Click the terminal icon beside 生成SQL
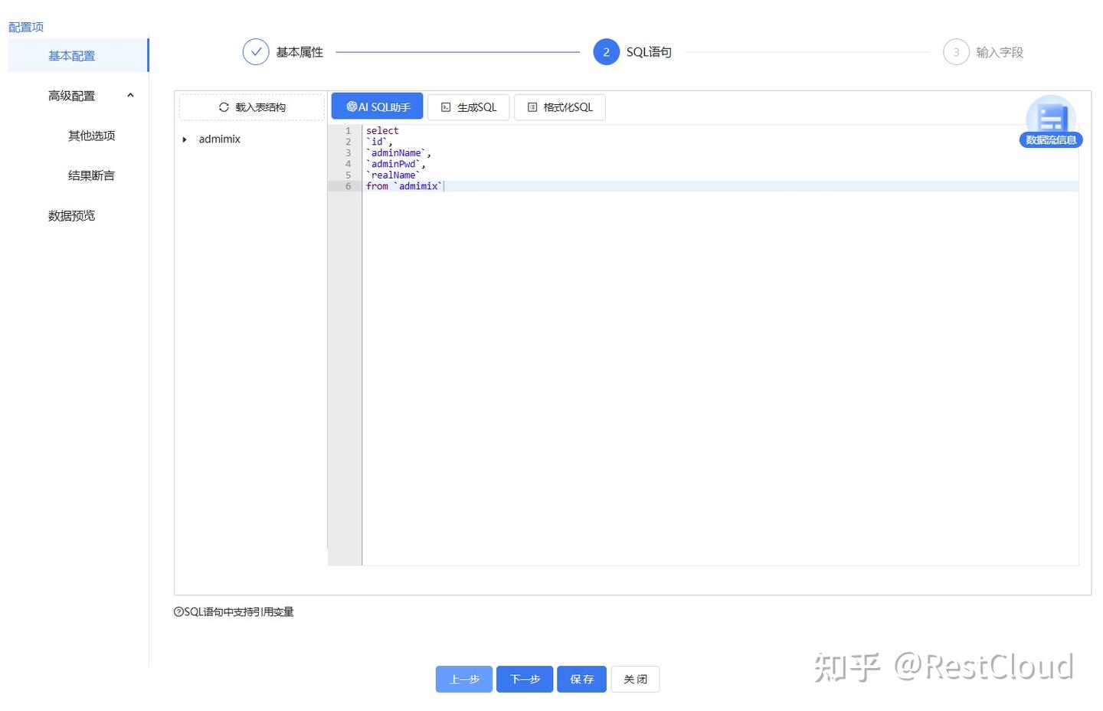The width and height of the screenshot is (1103, 711). 446,107
